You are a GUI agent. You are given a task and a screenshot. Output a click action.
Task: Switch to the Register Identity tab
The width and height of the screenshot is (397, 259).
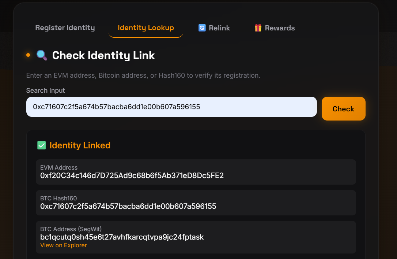tap(65, 28)
